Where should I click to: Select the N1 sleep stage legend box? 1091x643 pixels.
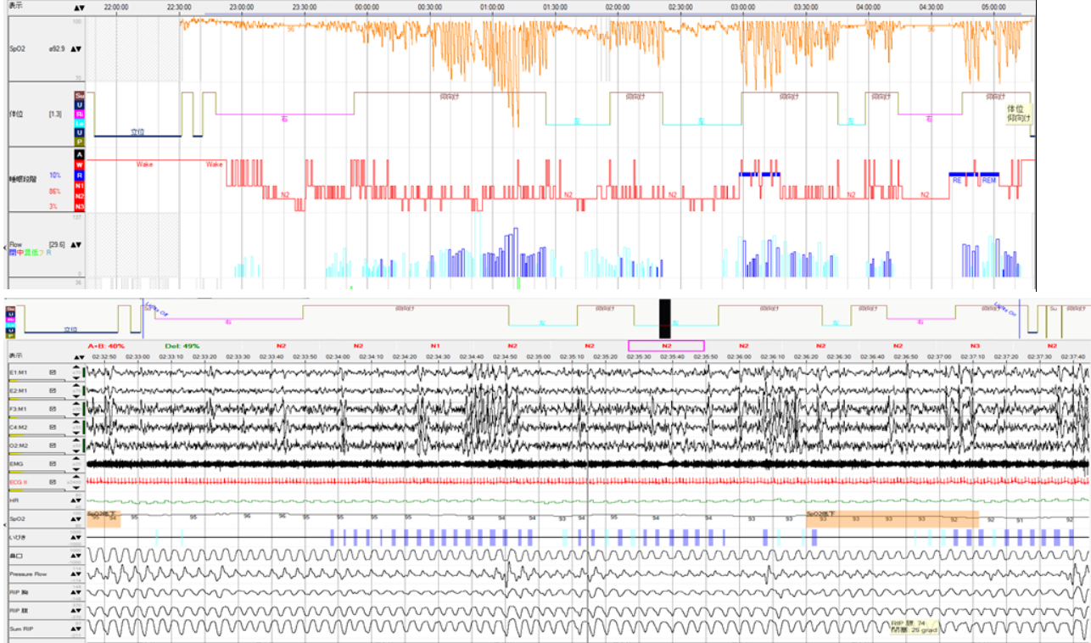pyautogui.click(x=79, y=186)
